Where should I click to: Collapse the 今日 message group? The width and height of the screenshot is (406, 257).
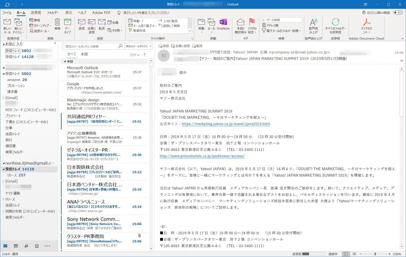click(x=65, y=61)
